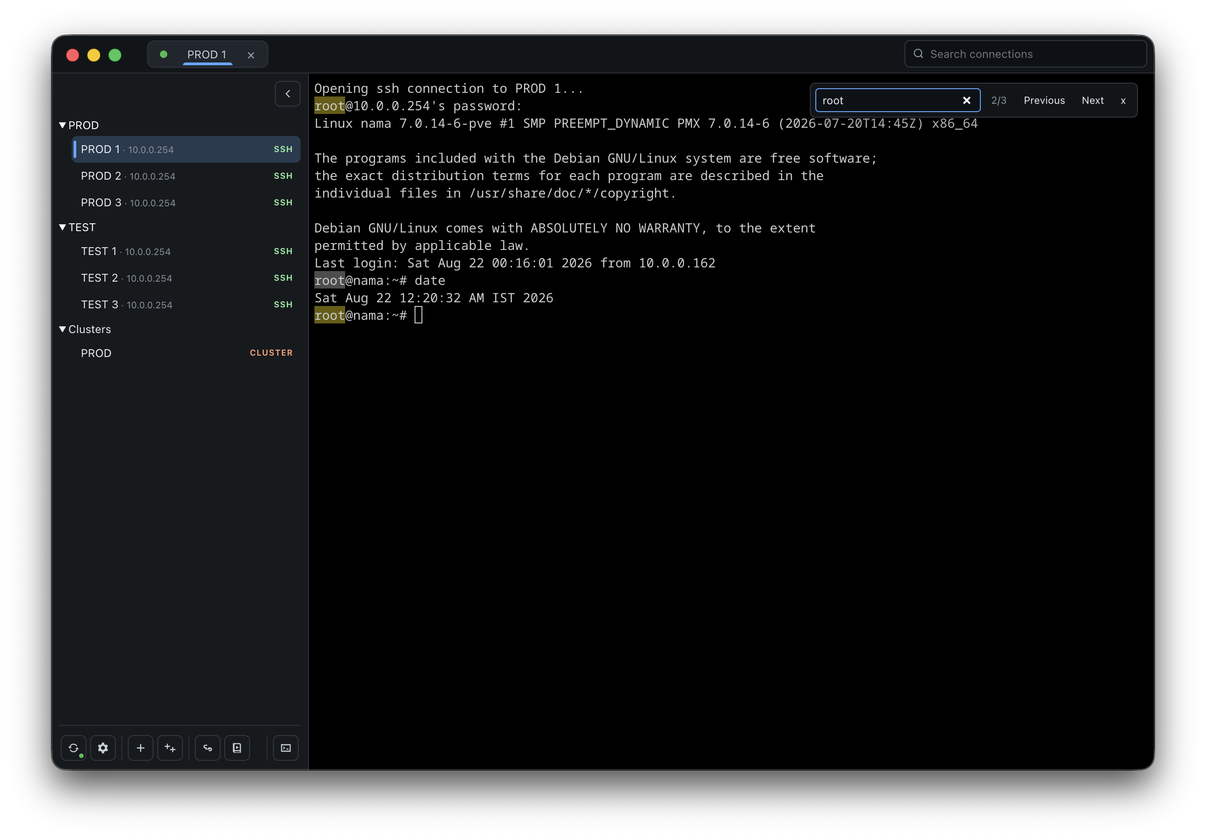Click the CLUSTER badge on the PROD row
Screen dimensions: 1206x838
271,353
